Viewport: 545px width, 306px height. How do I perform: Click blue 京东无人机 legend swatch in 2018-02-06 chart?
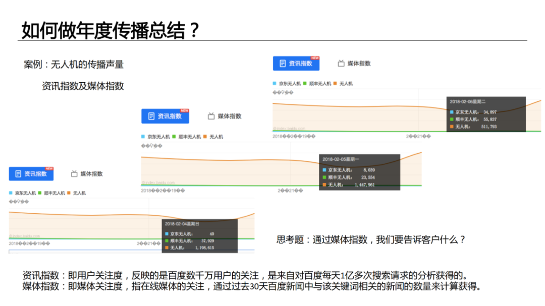(x=275, y=83)
